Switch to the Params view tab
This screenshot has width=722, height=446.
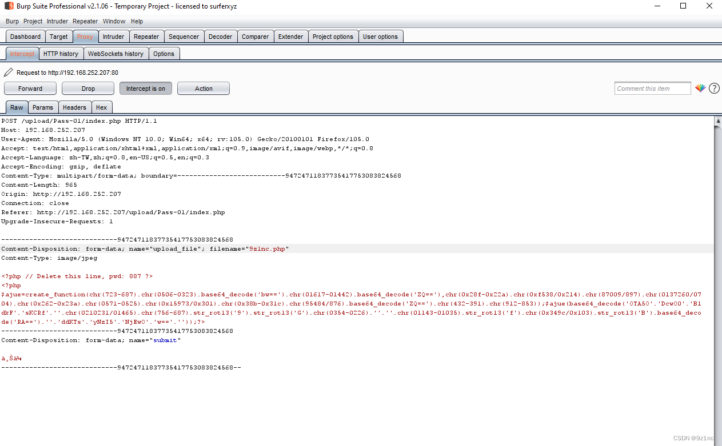click(43, 107)
